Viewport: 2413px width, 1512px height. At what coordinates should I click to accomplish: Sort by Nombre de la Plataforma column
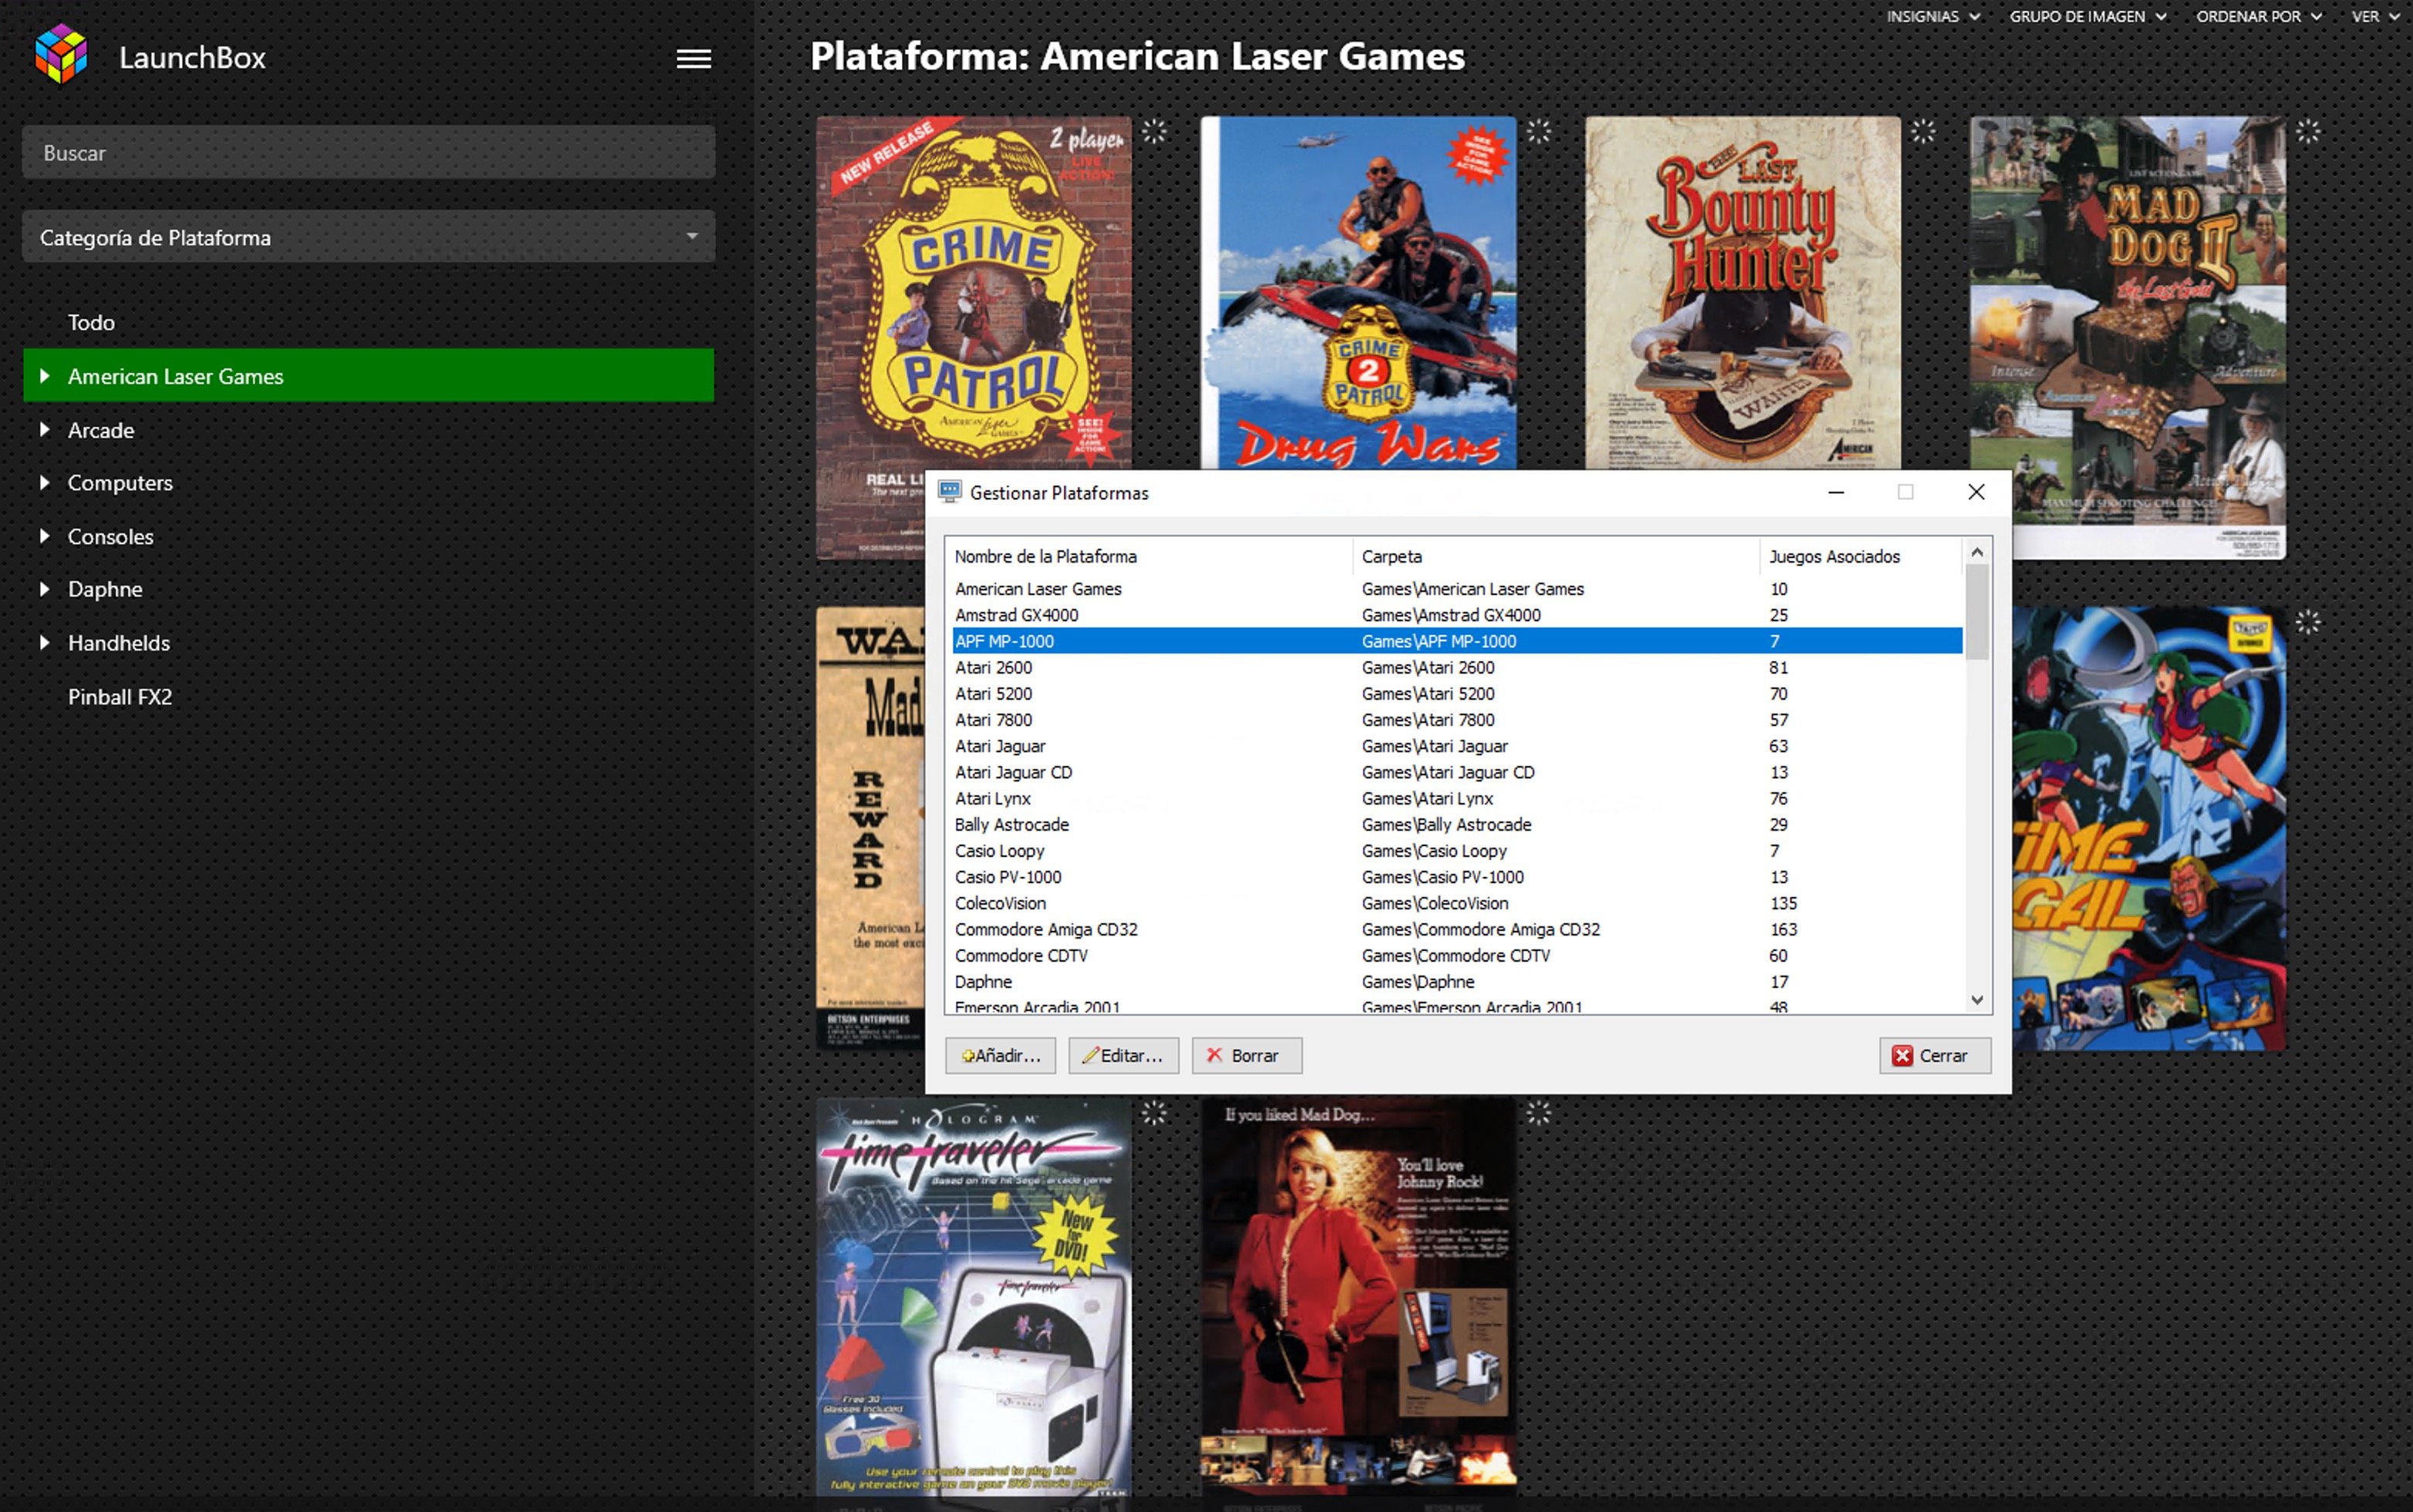click(x=1149, y=556)
